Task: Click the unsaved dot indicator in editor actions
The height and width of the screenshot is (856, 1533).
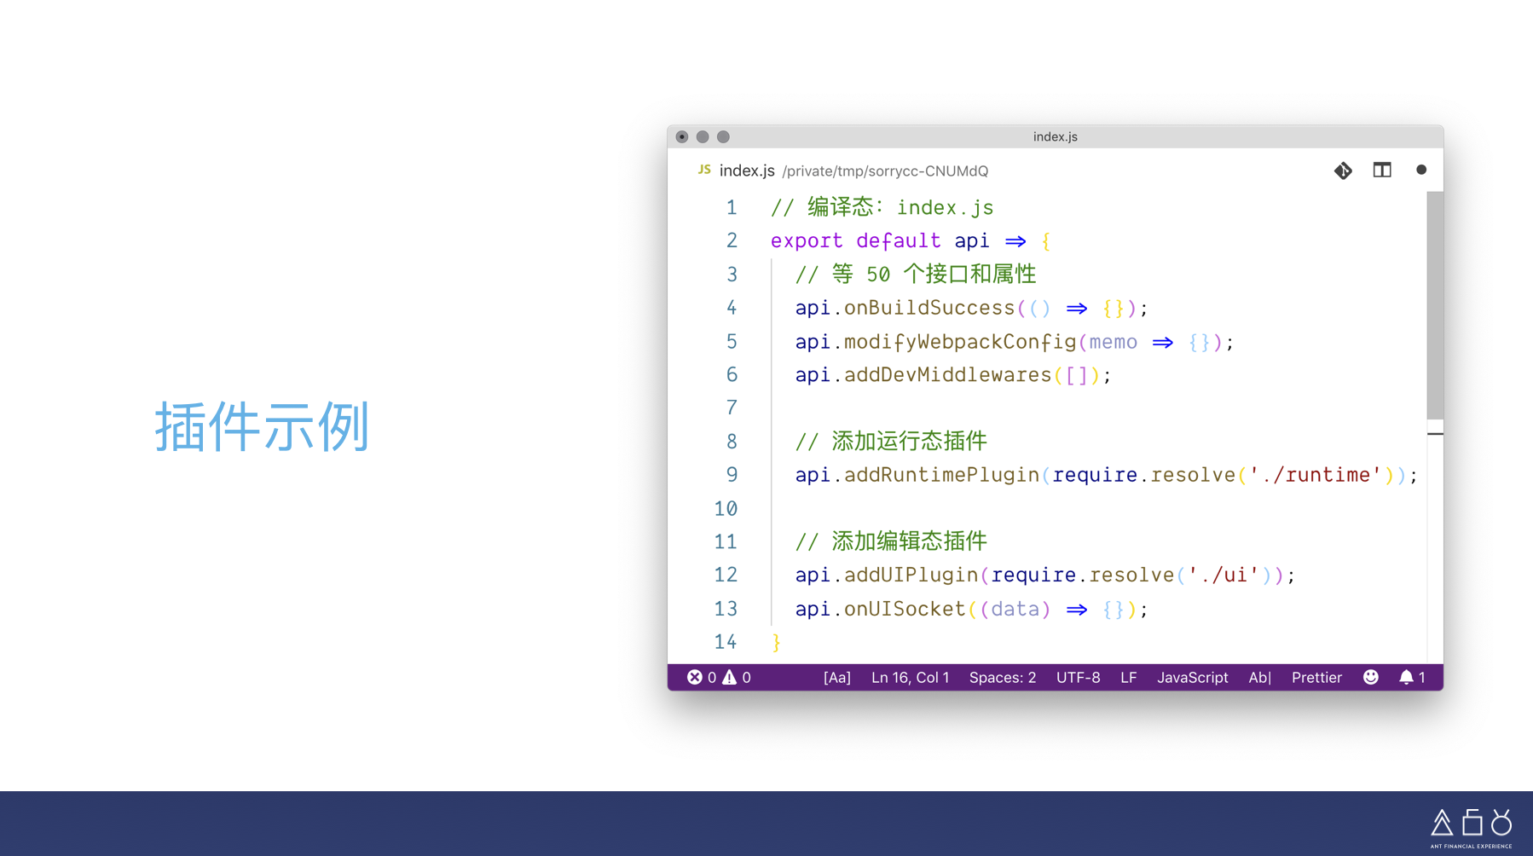Action: tap(1421, 170)
